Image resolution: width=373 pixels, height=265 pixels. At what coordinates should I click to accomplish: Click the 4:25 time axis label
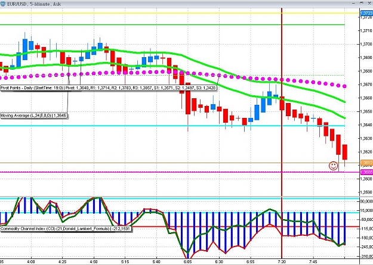point(62,261)
